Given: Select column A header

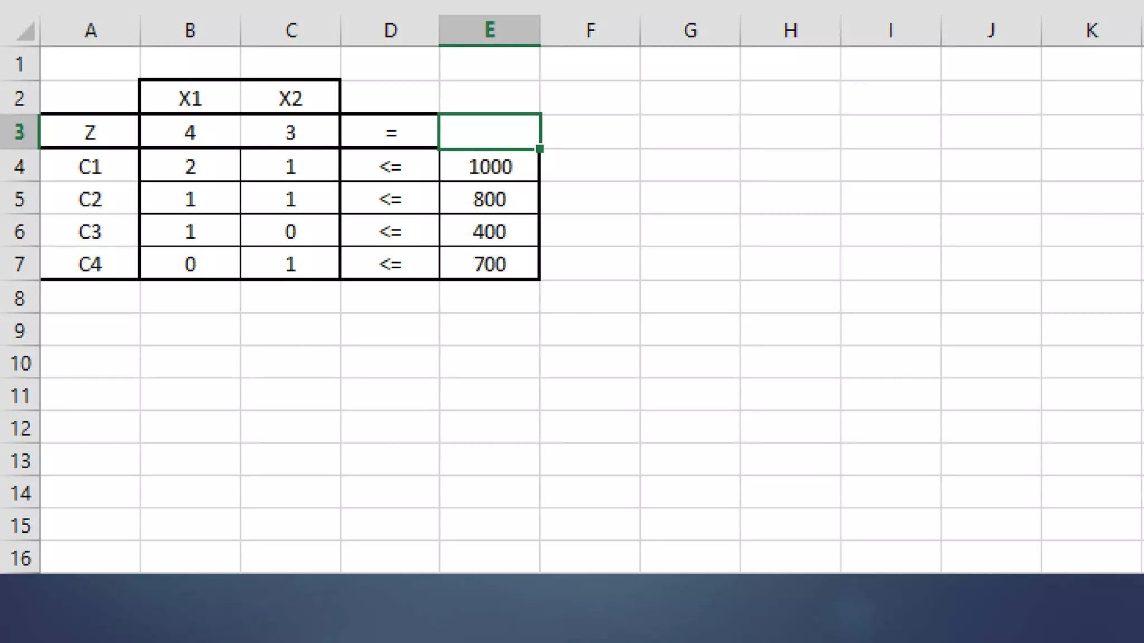Looking at the screenshot, I should coord(90,30).
